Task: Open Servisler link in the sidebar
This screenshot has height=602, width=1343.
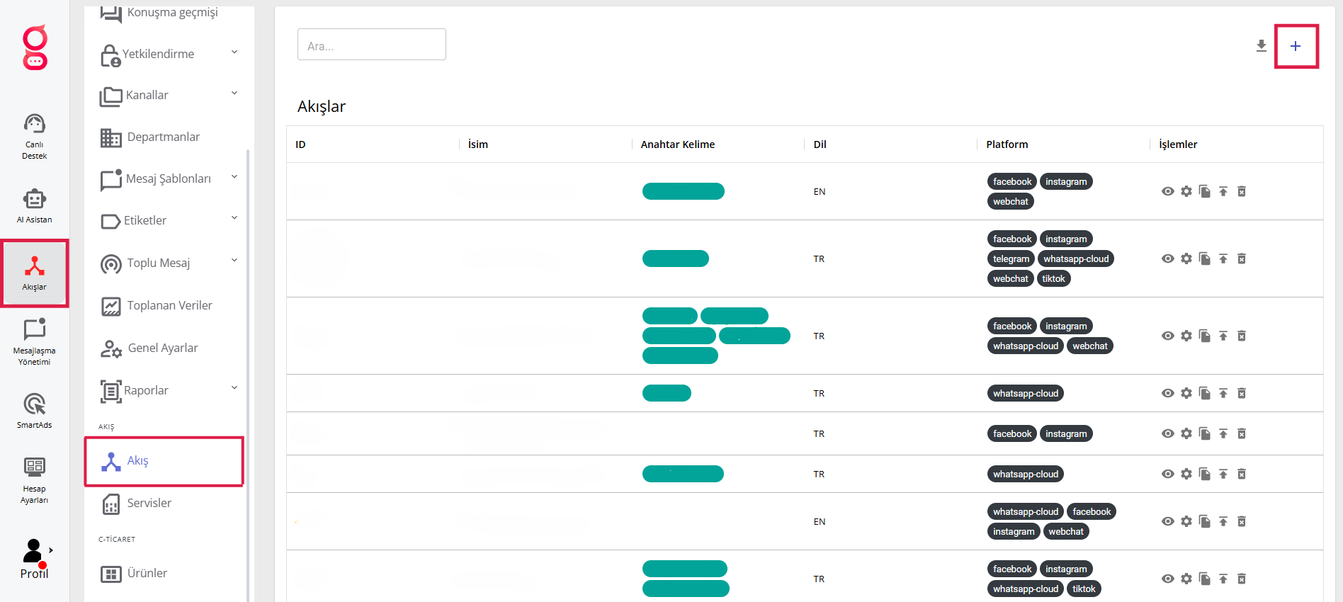Action: (x=149, y=503)
